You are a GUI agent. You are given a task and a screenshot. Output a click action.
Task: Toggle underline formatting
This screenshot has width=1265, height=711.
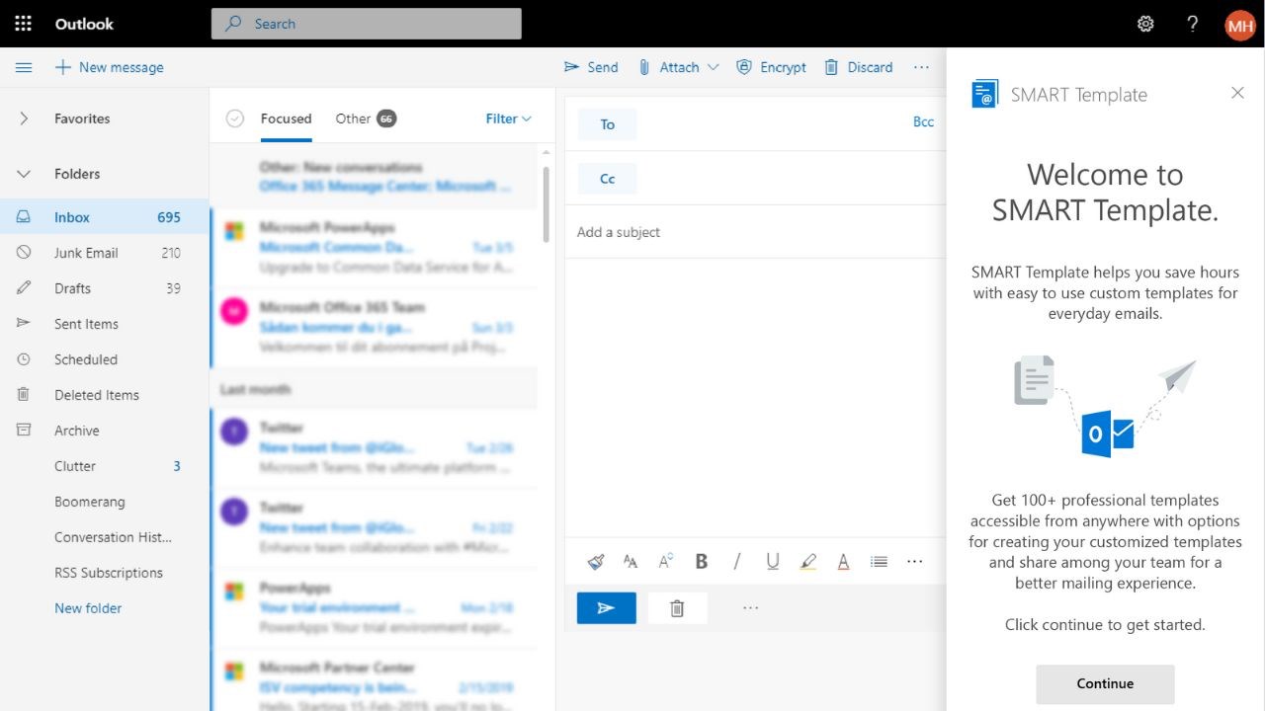coord(773,562)
